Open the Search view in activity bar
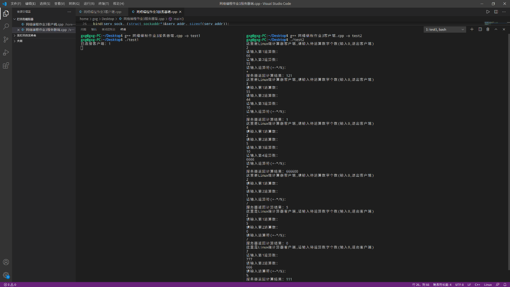Viewport: 510px width, 287px height. point(6,27)
